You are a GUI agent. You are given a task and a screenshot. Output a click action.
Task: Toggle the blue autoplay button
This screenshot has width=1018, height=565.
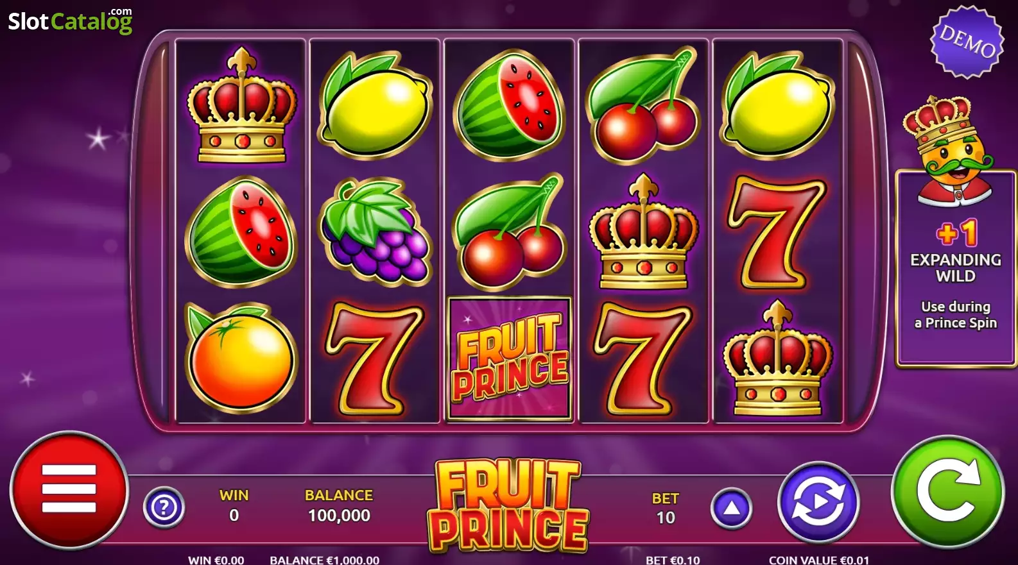[818, 502]
